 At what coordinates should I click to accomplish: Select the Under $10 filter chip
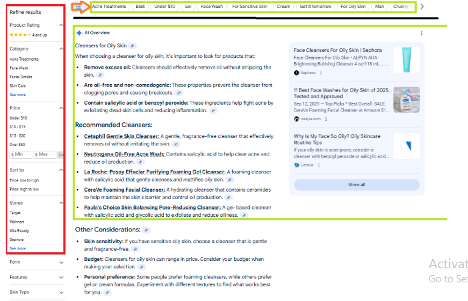164,7
